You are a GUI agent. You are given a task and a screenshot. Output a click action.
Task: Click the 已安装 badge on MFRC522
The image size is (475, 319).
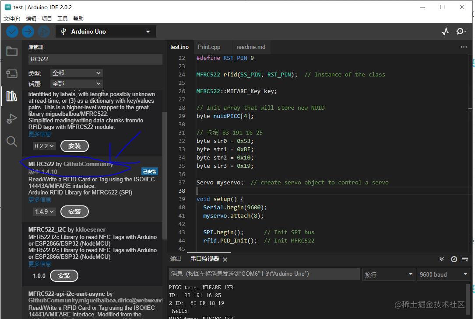tap(150, 171)
